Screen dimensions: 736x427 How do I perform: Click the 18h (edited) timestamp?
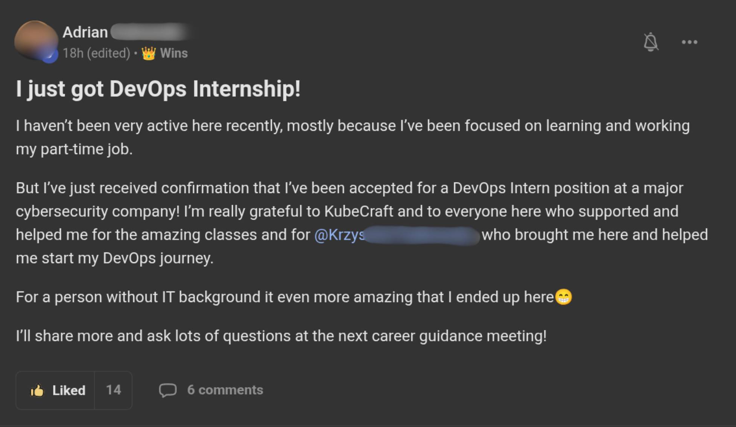(96, 53)
